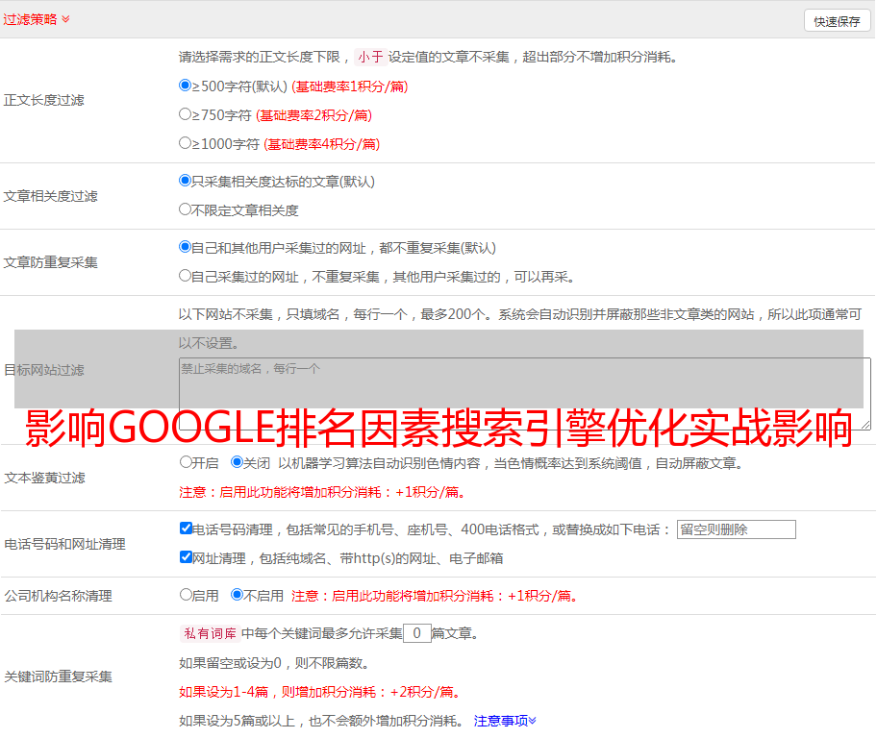Choose 只采集相关度达标的文章(默认)

(185, 181)
